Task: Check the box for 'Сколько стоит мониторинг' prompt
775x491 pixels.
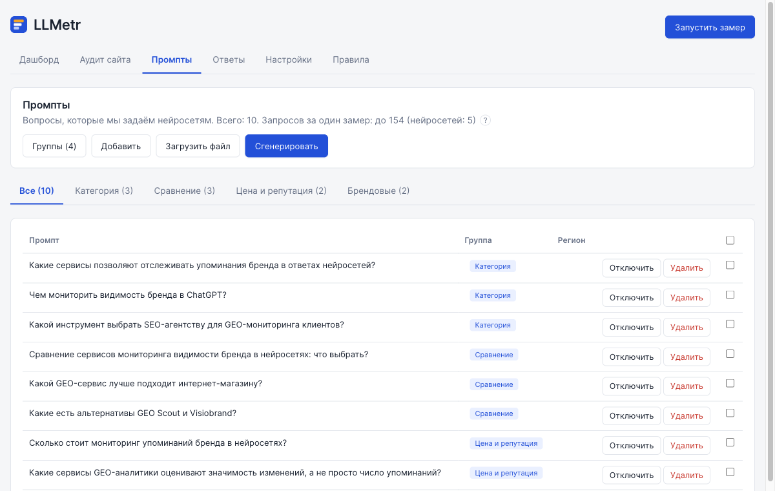Action: coord(730,443)
